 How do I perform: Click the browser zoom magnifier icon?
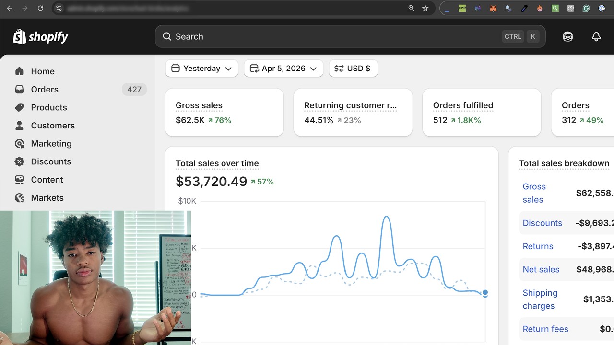click(411, 8)
